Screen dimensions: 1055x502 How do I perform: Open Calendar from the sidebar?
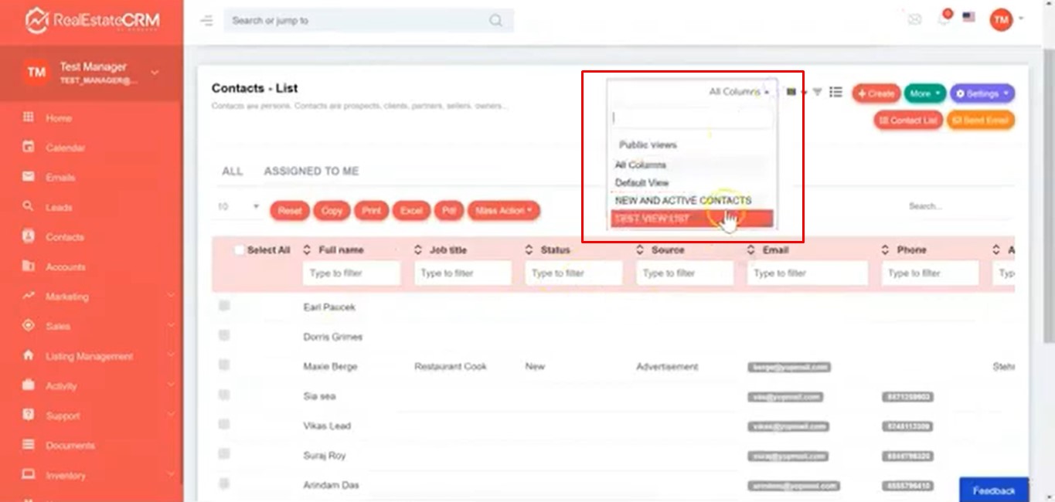[65, 148]
